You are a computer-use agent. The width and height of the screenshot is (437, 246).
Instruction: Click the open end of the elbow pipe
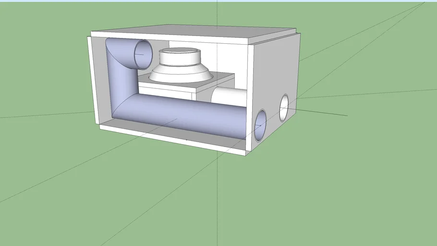143,53
